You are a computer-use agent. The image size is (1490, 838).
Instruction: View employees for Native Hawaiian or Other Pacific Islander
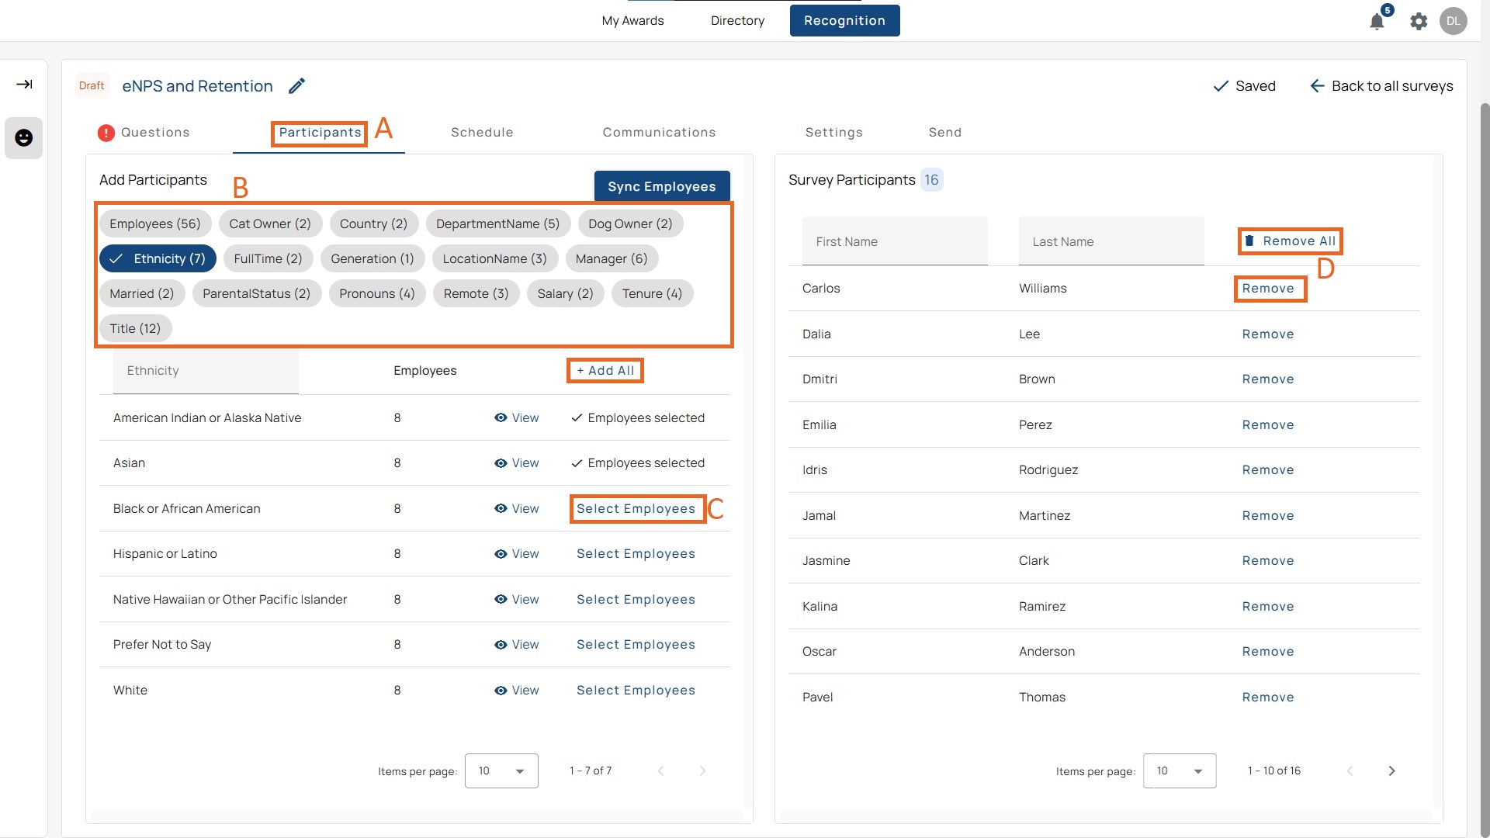517,599
